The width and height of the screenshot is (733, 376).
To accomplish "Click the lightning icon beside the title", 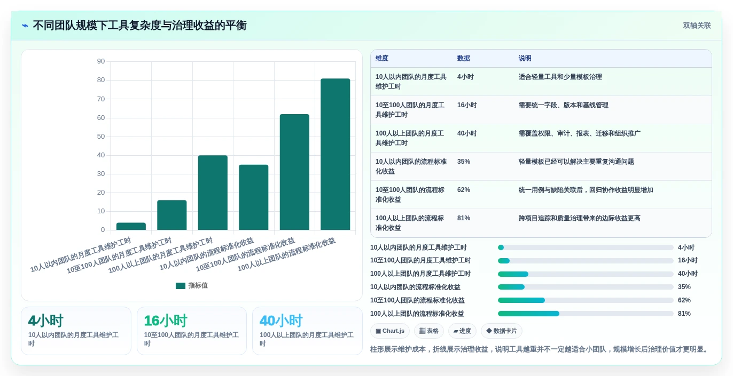I will (x=25, y=26).
